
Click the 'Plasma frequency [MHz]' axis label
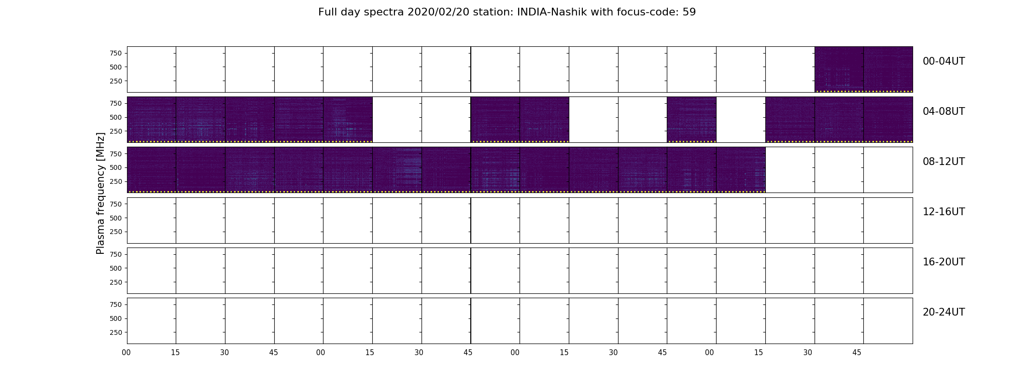click(x=100, y=193)
